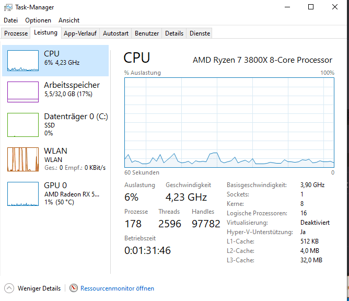The image size is (349, 301).
Task: Switch to the Autostart tab
Action: (x=115, y=33)
